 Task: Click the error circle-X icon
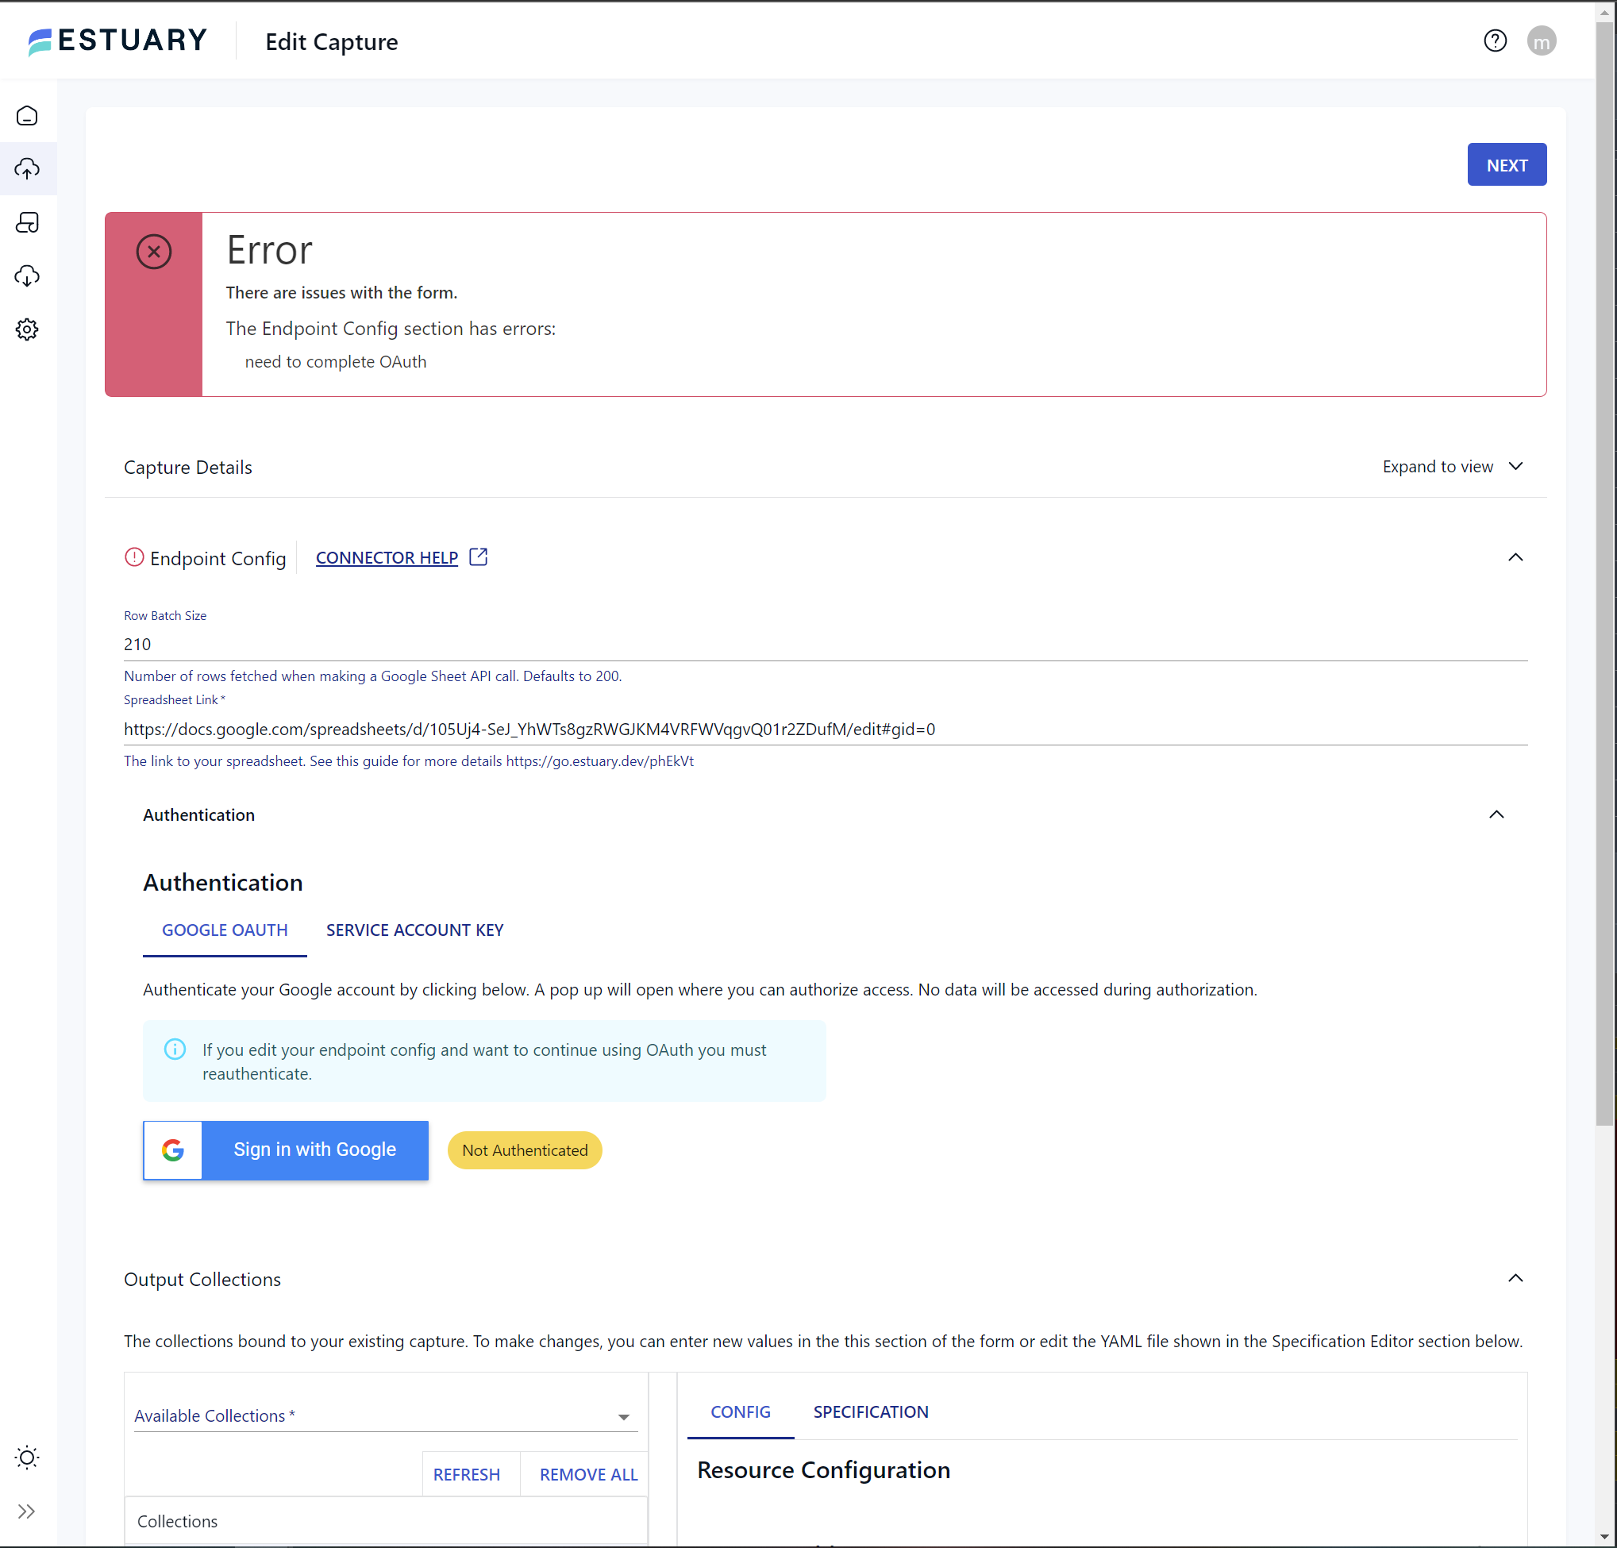(x=153, y=252)
